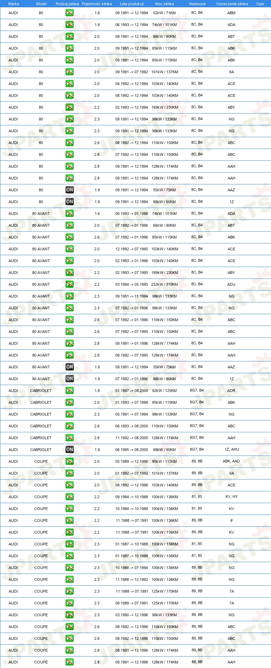Click the 01.1993 -> 07.1998 production years cell
The image size is (271, 668).
pos(132,402)
